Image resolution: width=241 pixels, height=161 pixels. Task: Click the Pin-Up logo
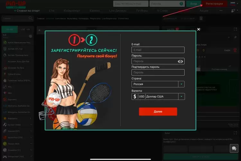click(16, 4)
